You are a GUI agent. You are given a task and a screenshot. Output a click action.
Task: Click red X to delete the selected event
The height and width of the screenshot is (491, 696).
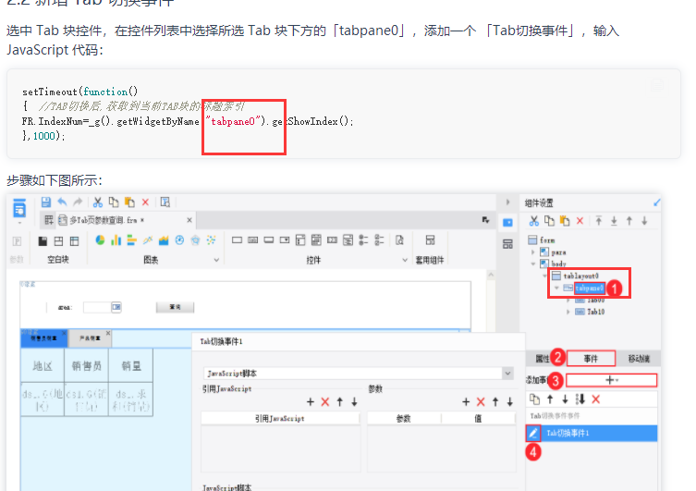pyautogui.click(x=595, y=399)
